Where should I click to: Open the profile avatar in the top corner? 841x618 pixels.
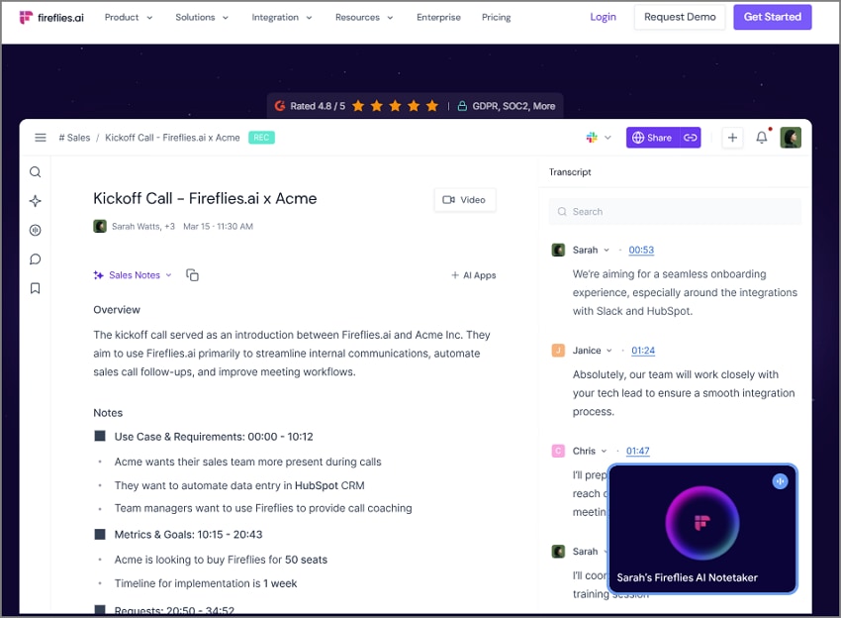point(791,137)
